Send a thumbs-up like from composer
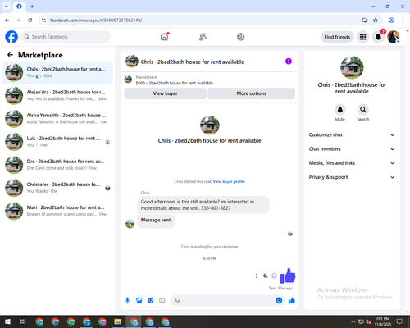410x328 pixels. click(292, 301)
